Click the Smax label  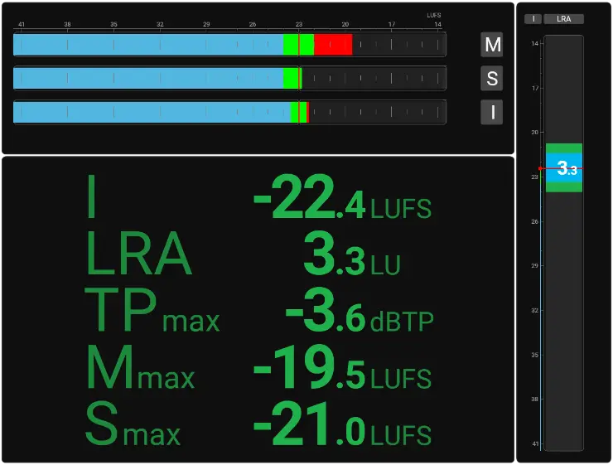pos(133,427)
